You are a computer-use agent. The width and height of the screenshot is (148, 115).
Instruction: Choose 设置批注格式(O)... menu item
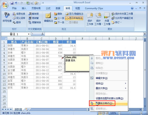[109, 103]
